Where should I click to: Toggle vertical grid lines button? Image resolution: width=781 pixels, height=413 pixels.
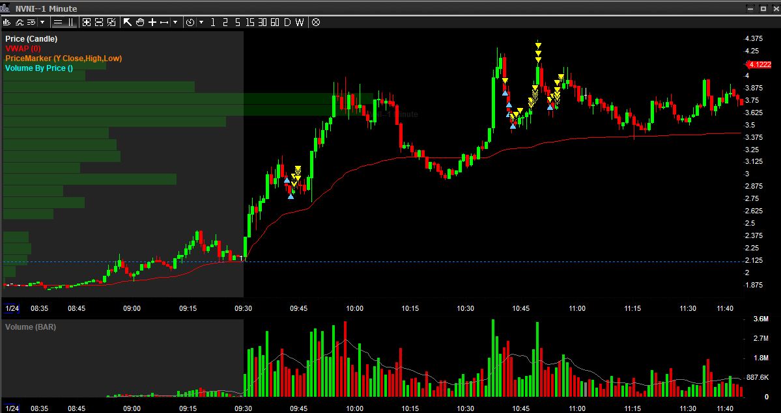(71, 22)
